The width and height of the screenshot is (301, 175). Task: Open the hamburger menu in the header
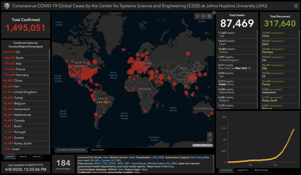pyautogui.click(x=296, y=6)
